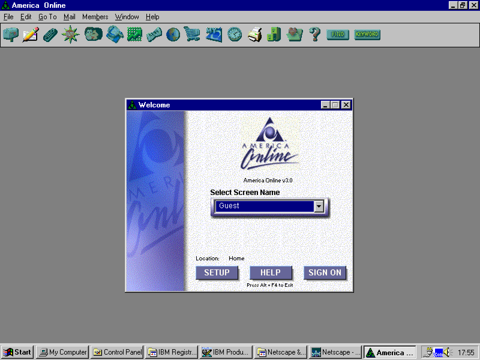
Task: Switch to Netscape &... folder taskbar button
Action: point(280,352)
